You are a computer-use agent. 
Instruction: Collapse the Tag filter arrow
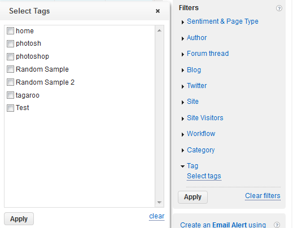click(x=182, y=166)
